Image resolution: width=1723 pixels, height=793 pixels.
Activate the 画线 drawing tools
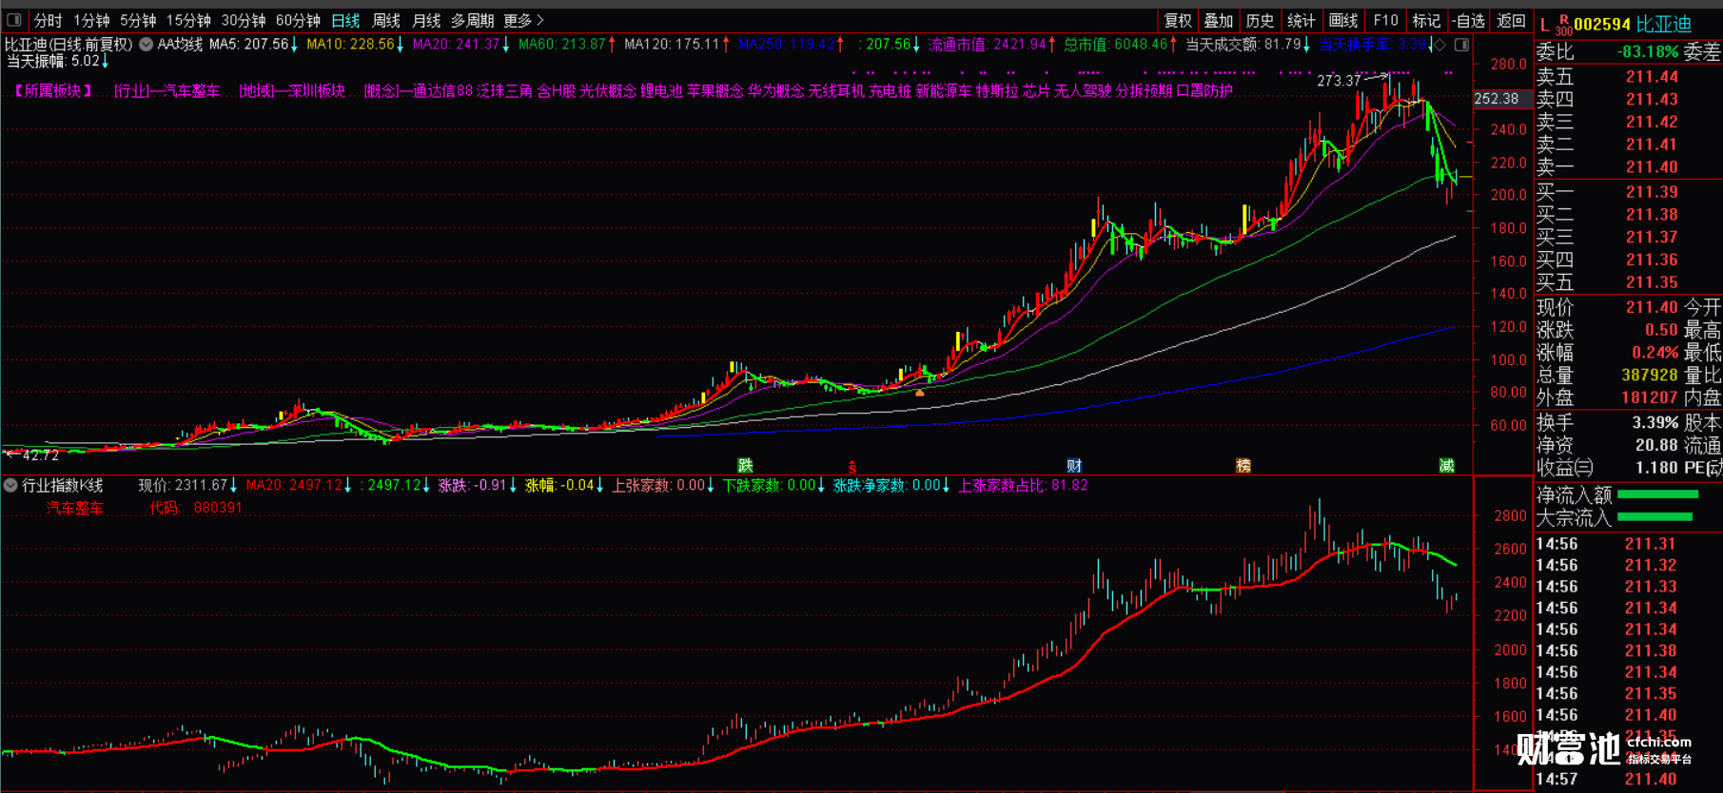point(1342,20)
